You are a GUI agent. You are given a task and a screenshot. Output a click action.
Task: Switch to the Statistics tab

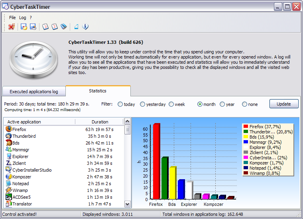click(x=98, y=91)
